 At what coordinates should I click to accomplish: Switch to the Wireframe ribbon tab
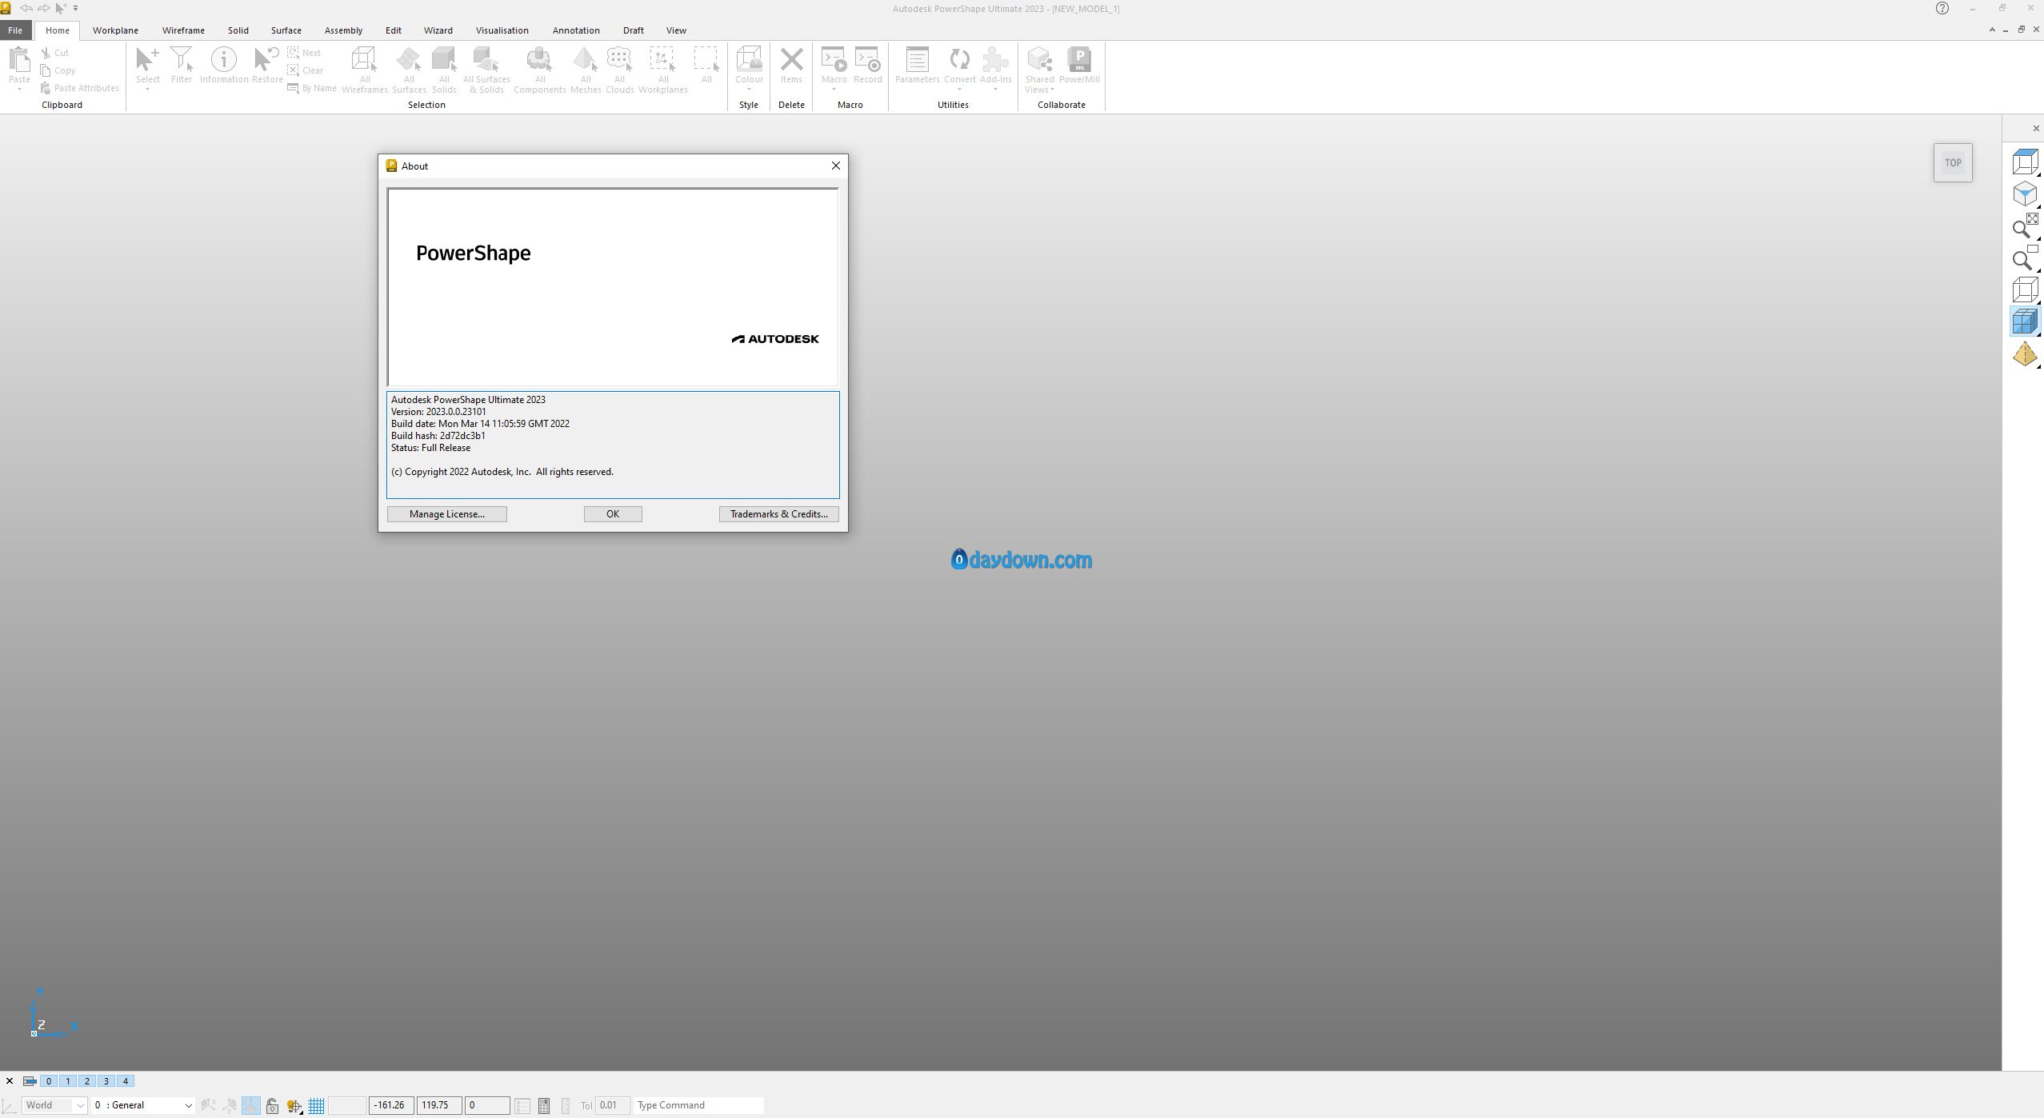point(183,30)
